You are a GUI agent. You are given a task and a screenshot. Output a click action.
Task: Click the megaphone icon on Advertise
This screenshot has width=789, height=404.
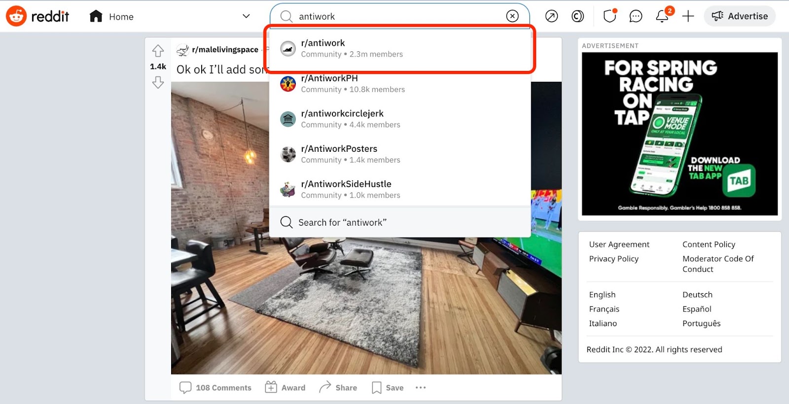(x=717, y=16)
